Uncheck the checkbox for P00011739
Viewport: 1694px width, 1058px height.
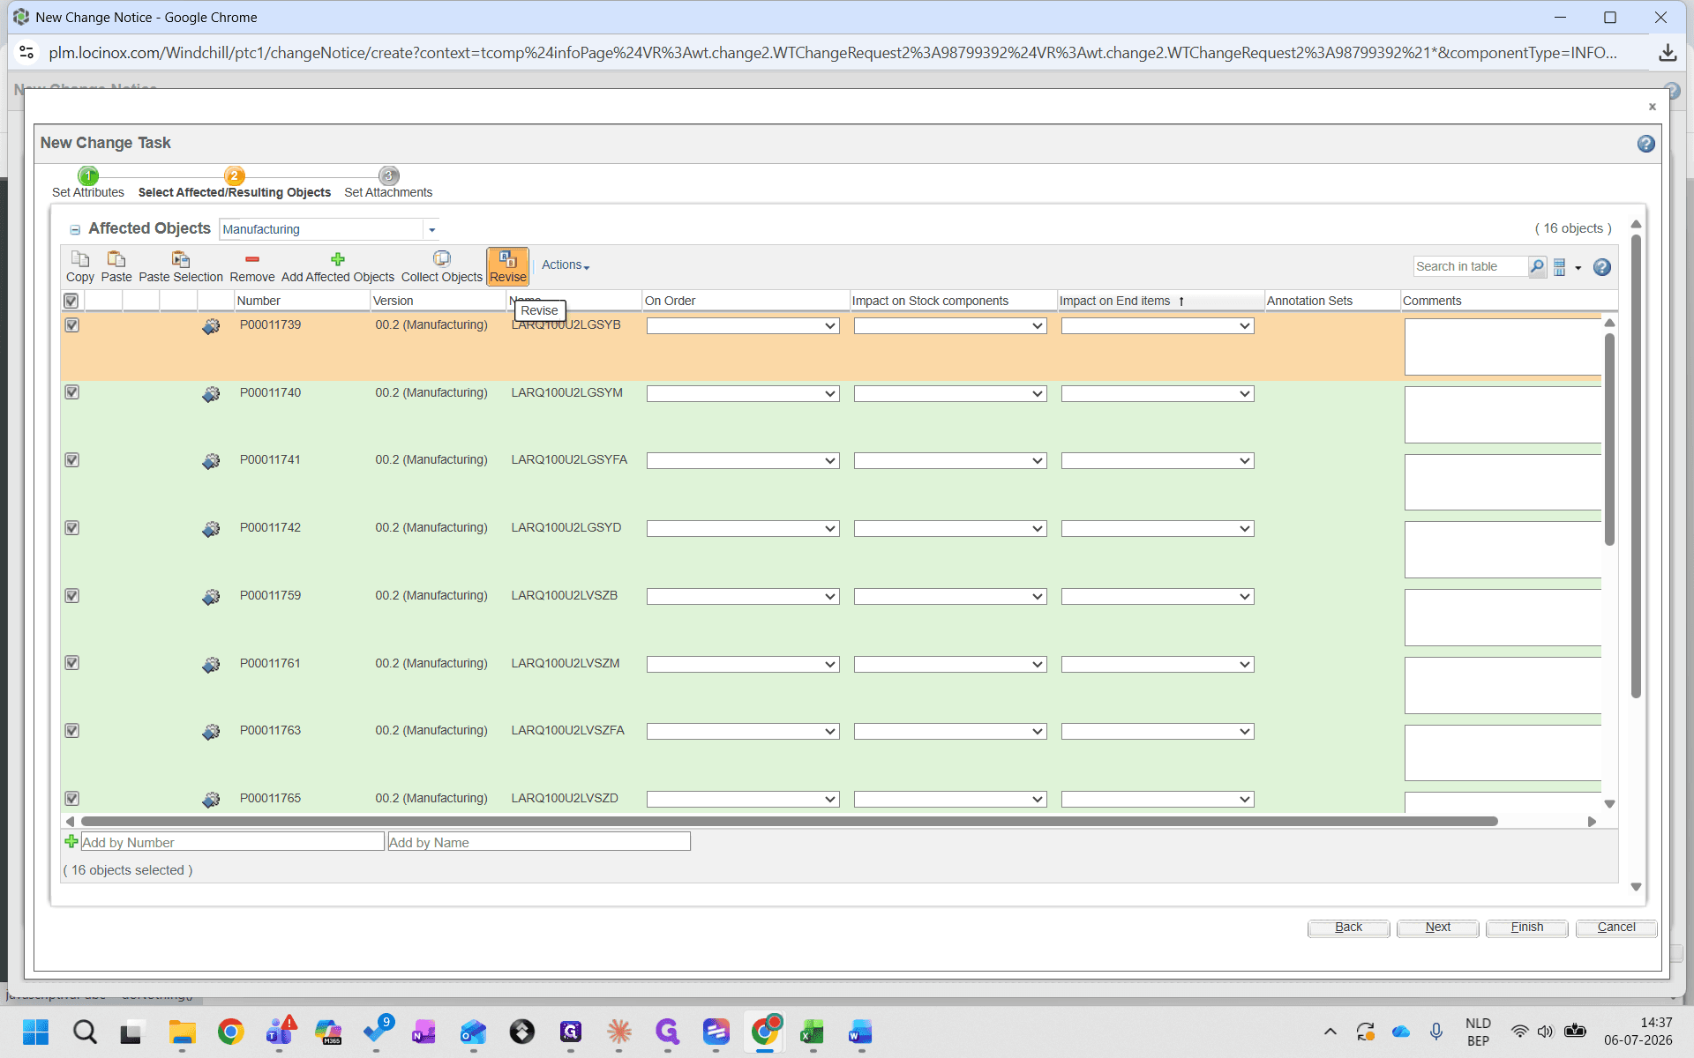coord(72,325)
